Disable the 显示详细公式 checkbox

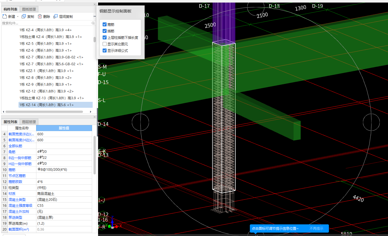105,50
